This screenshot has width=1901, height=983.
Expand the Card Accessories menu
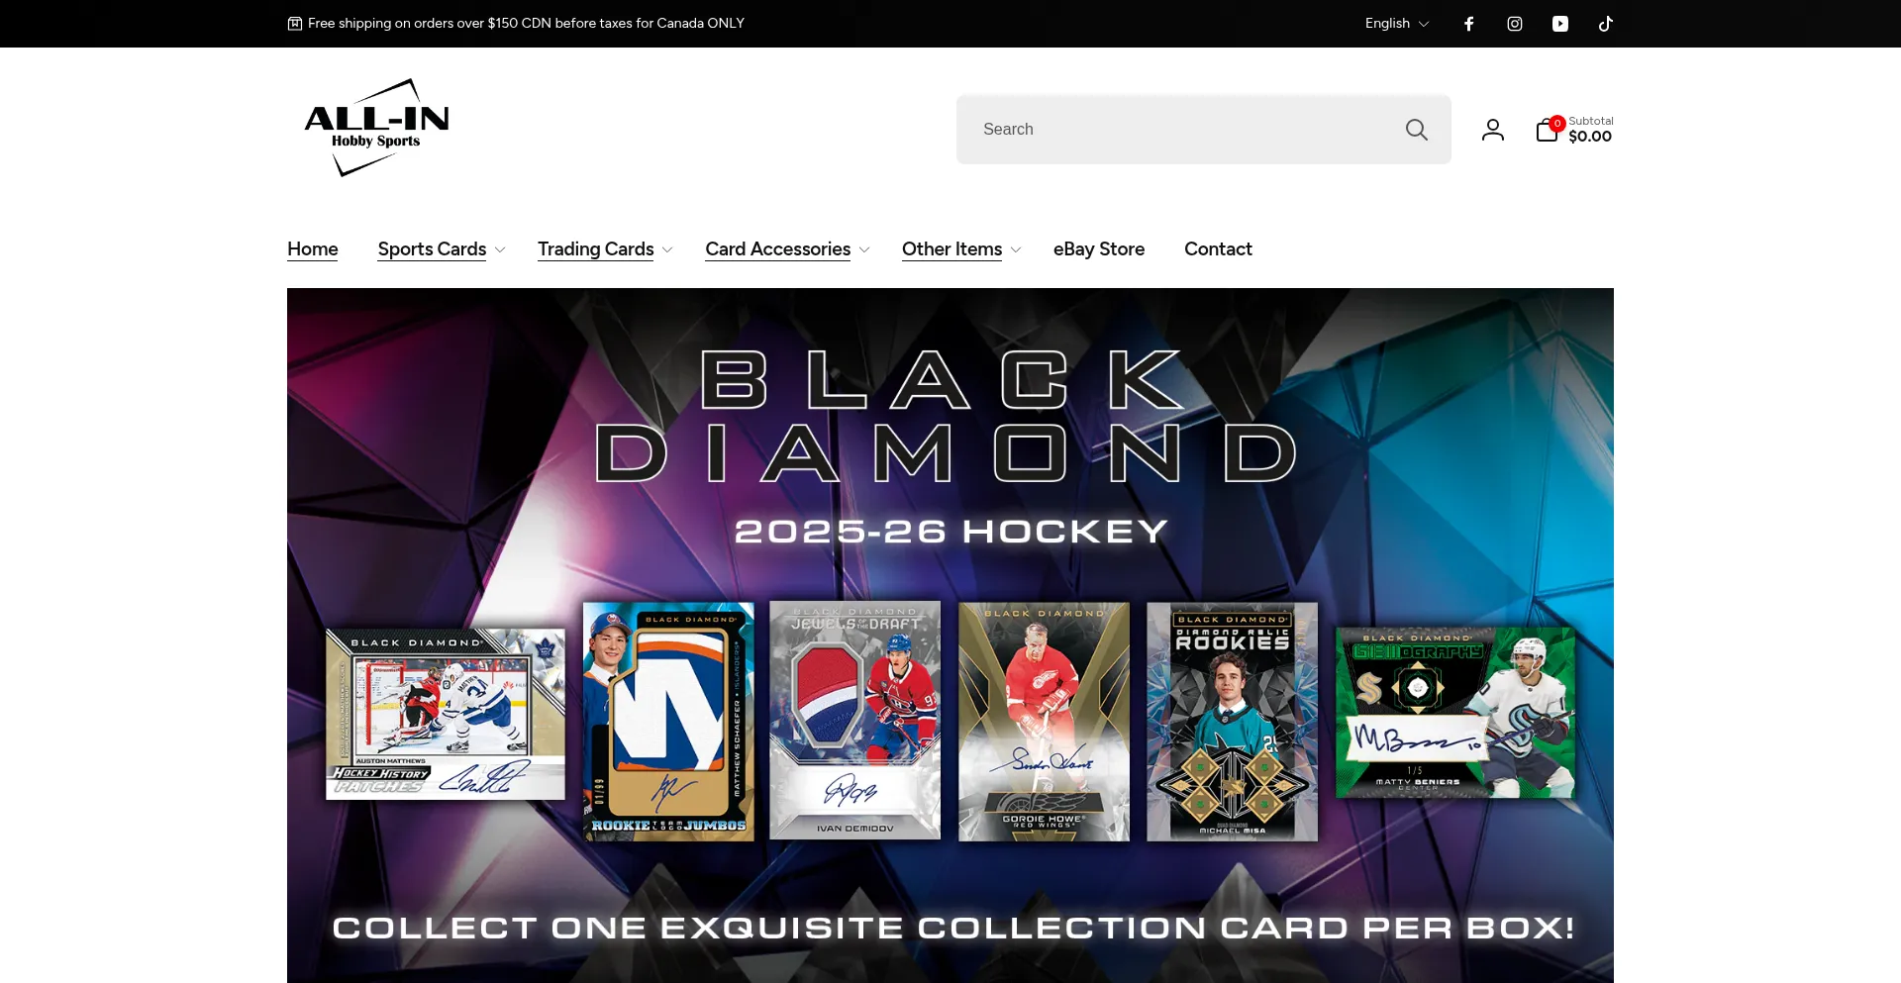click(788, 249)
